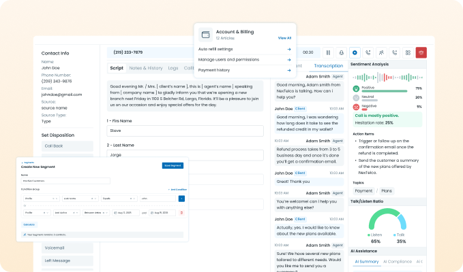Image resolution: width=463 pixels, height=272 pixels.
Task: Click the add participants icon in call toolbar
Action: tap(381, 52)
